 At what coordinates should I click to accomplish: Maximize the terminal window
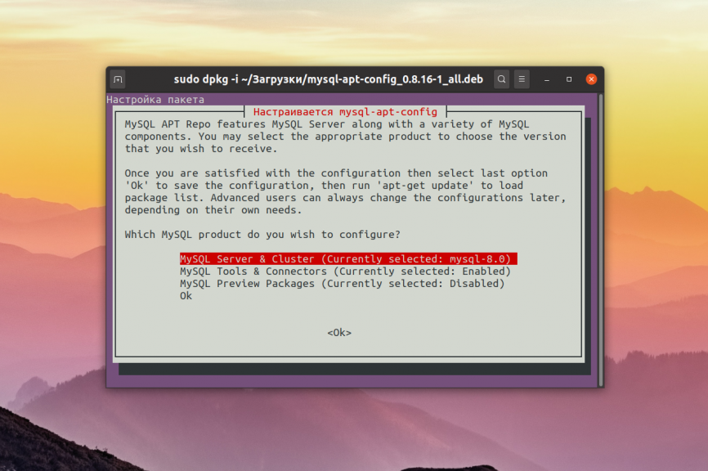pos(569,79)
